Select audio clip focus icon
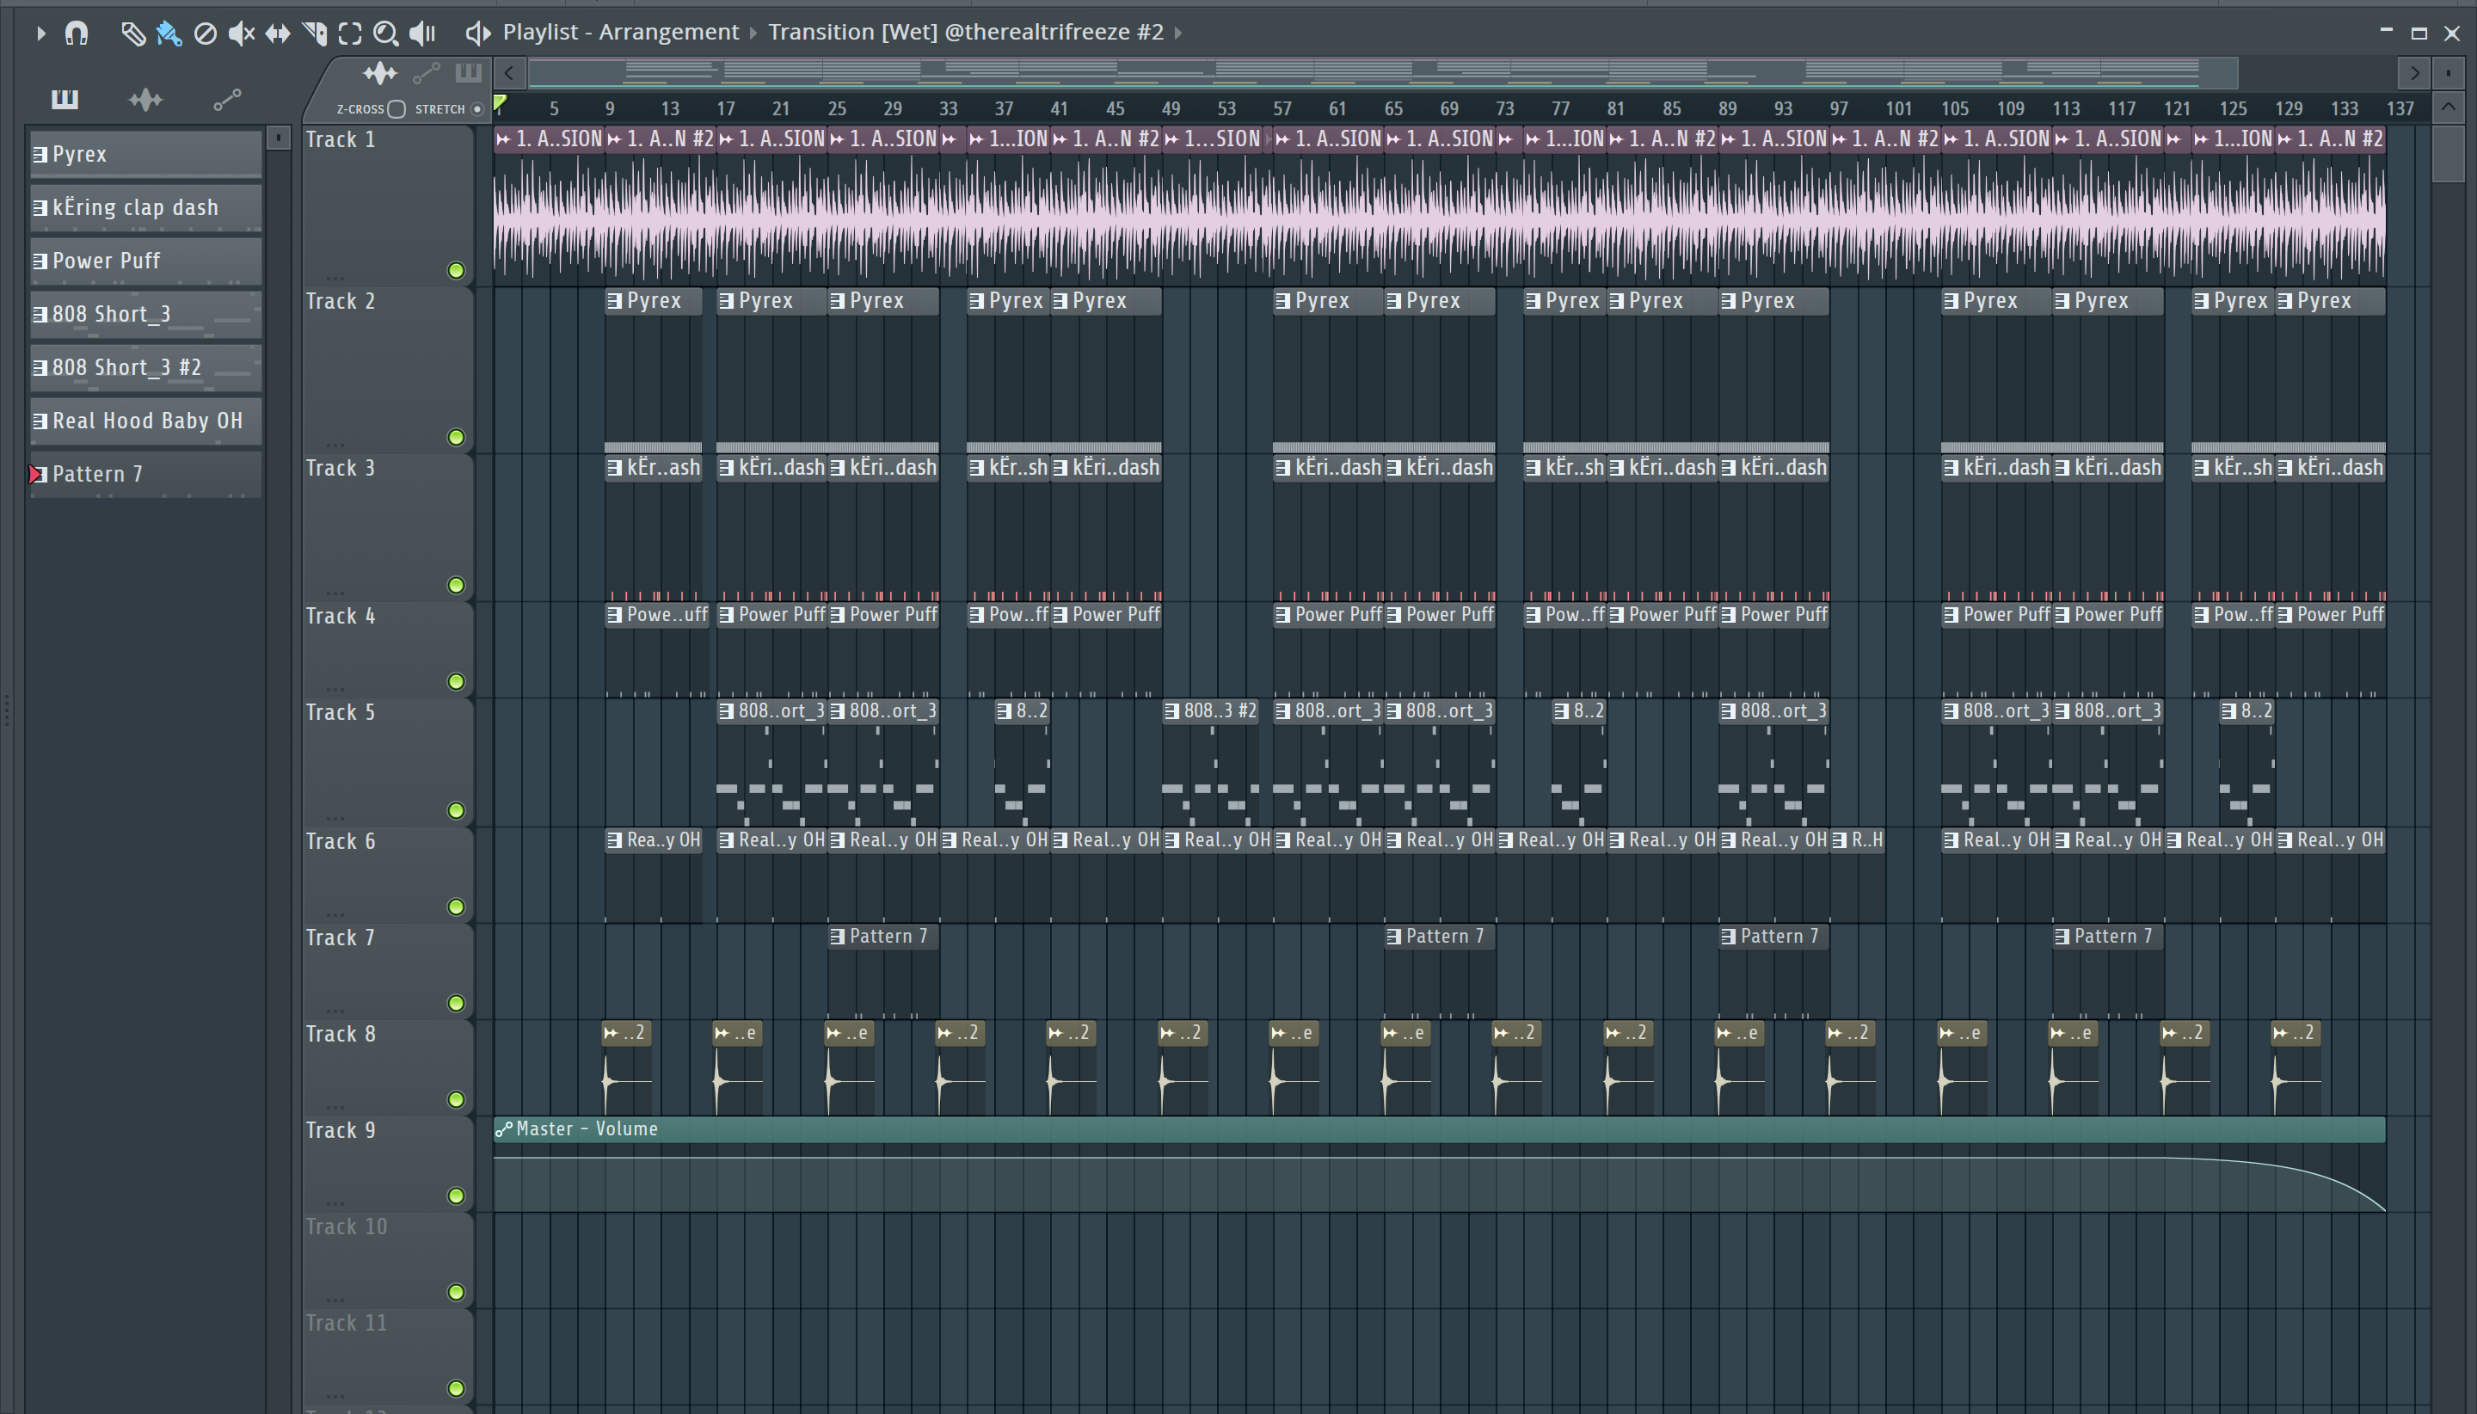The image size is (2477, 1414). pos(379,73)
